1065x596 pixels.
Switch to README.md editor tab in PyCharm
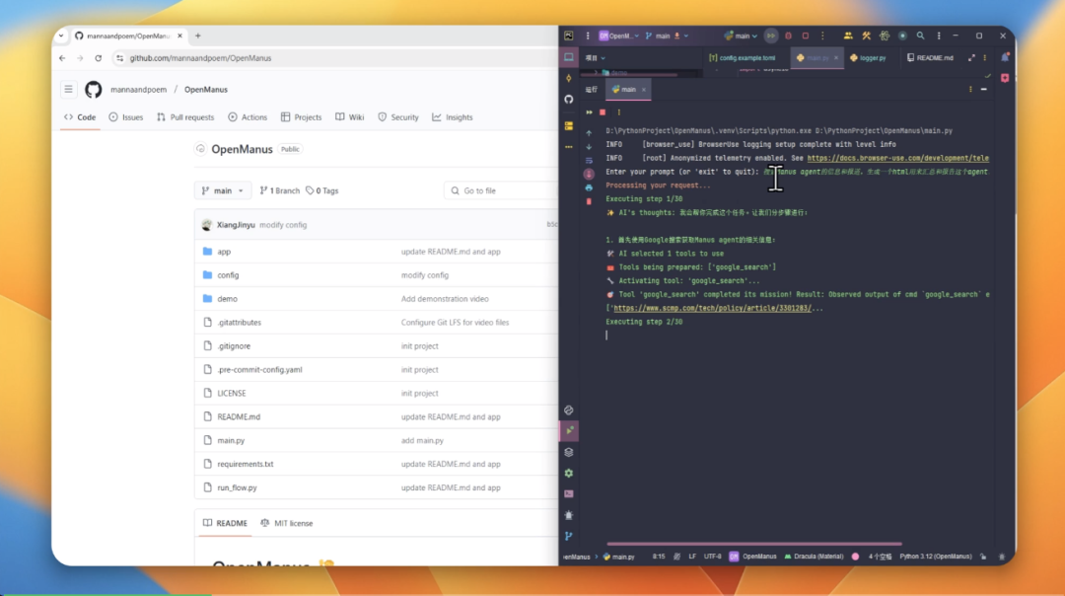930,58
